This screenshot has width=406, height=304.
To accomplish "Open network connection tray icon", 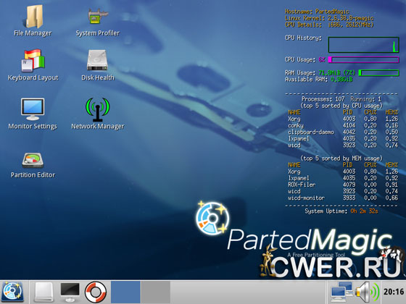I will click(x=341, y=292).
